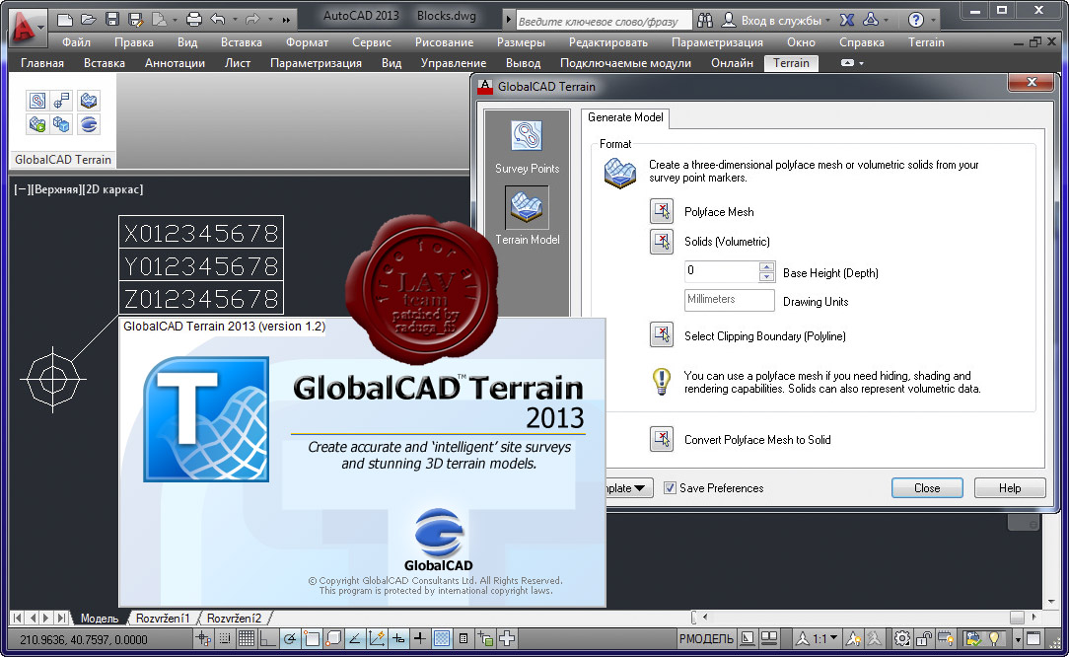Click Save As icon in quick access toolbar
The width and height of the screenshot is (1069, 657).
[136, 19]
